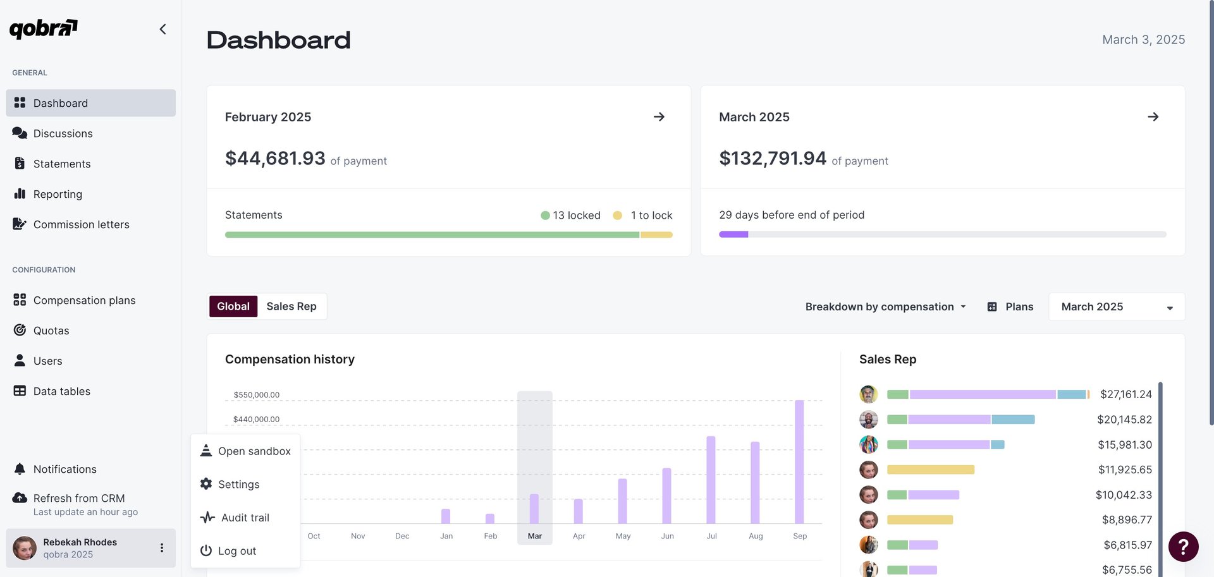This screenshot has height=577, width=1214.
Task: Choose Audit trail from the popup menu
Action: click(245, 518)
